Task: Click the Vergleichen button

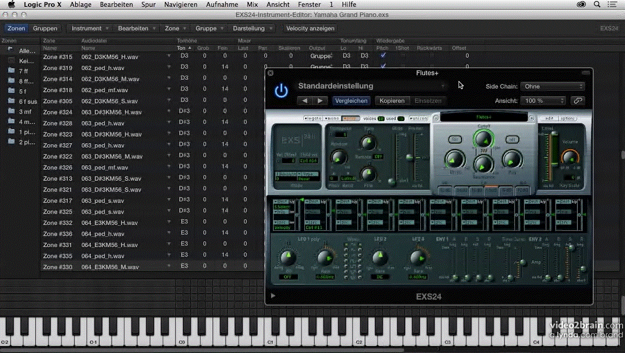Action: tap(352, 101)
